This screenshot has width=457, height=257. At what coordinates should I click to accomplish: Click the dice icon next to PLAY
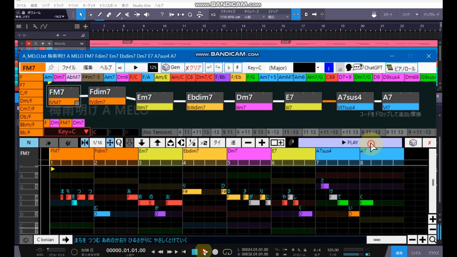(413, 143)
